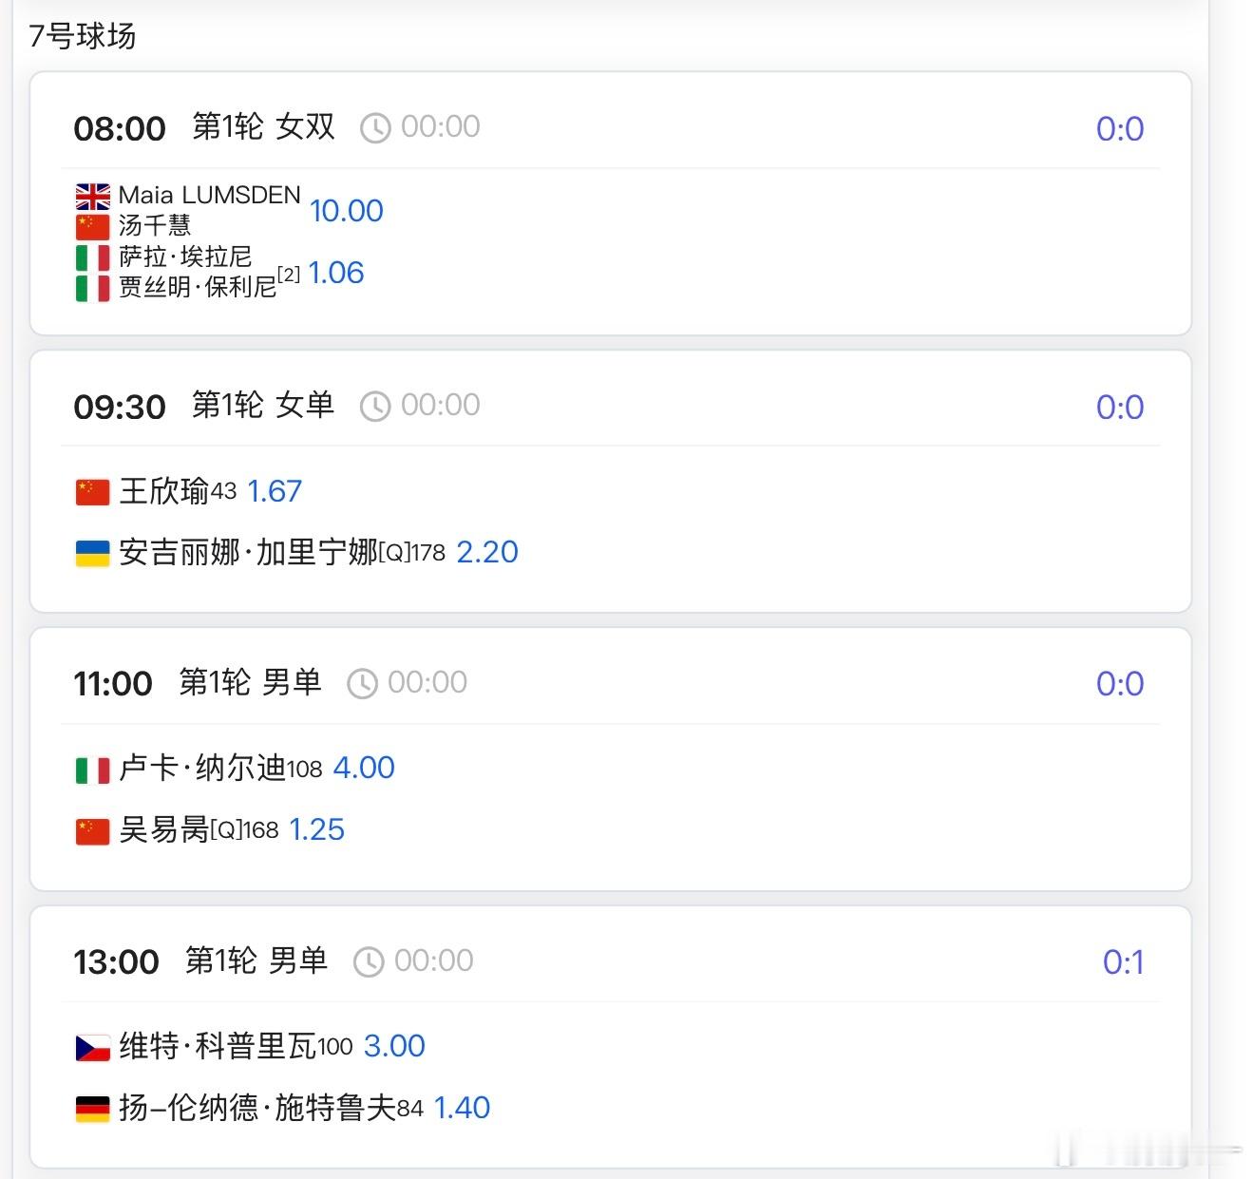Select the 2.20 odds for 安吉丽娜·加里宁娜
1253x1179 pixels.
487,552
